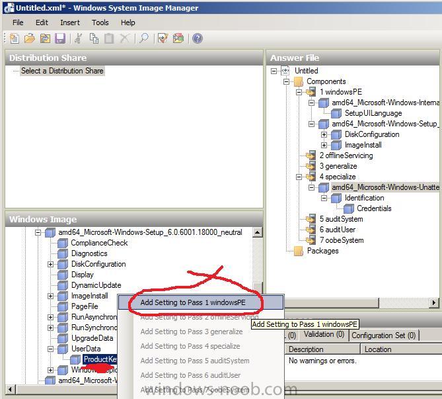Click the Create Configuration Set toolbar icon
Image resolution: width=442 pixels, height=399 pixels.
click(178, 38)
